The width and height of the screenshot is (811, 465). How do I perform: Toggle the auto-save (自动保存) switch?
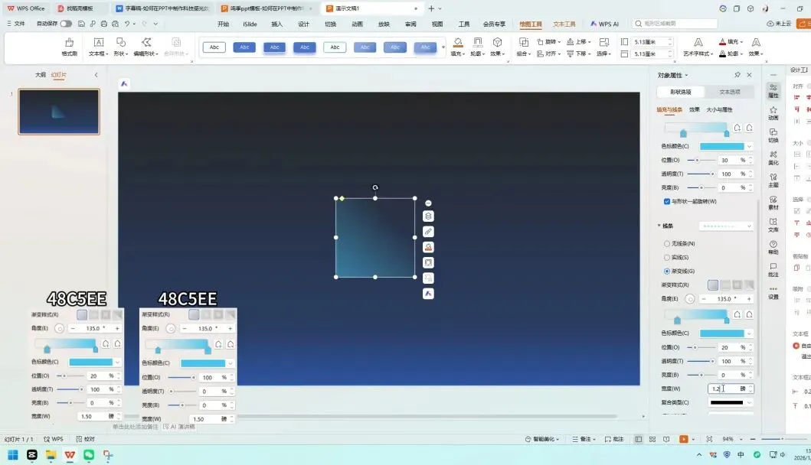tap(66, 24)
